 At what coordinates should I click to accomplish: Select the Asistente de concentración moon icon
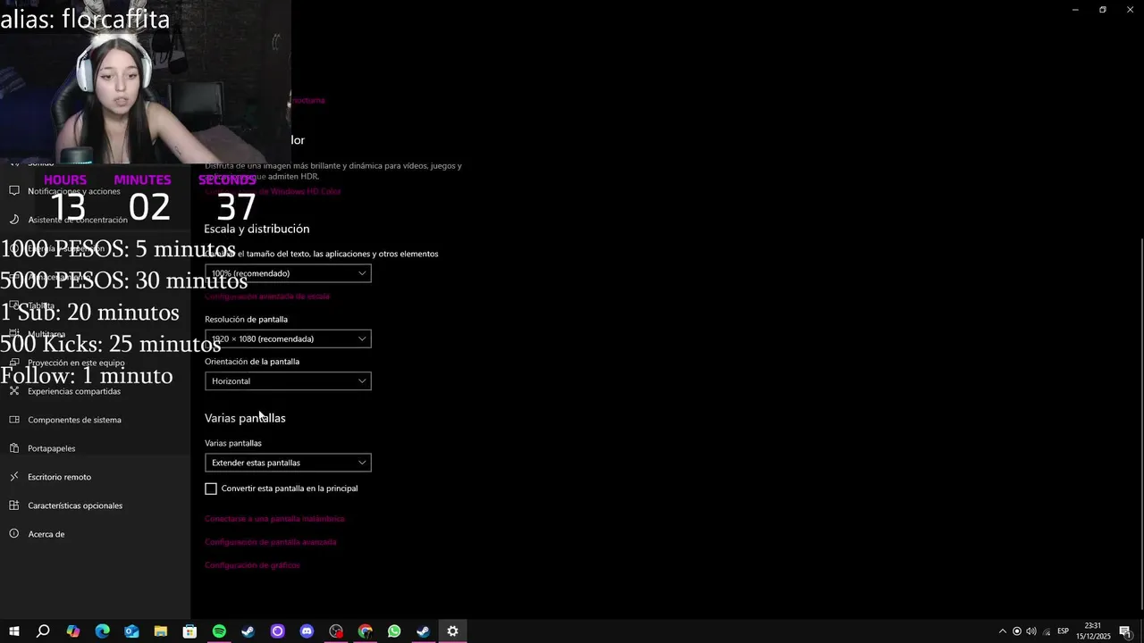[14, 220]
